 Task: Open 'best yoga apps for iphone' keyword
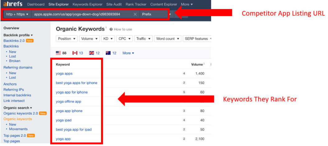coord(76,83)
